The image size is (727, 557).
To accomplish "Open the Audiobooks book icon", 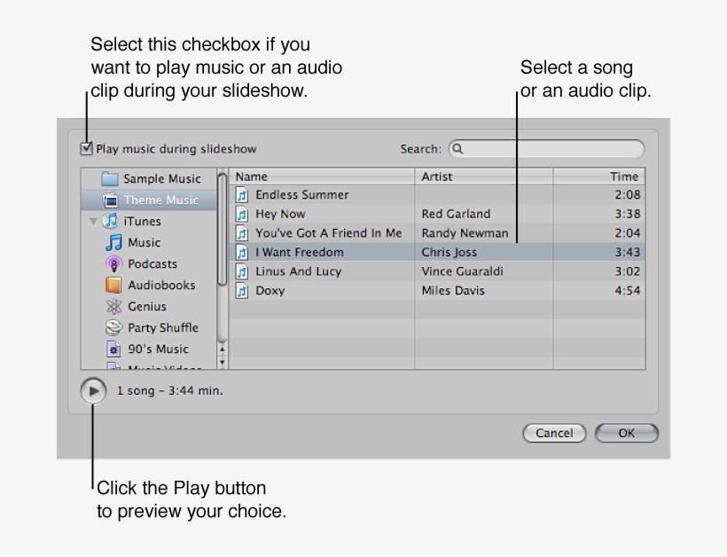I will pos(113,286).
